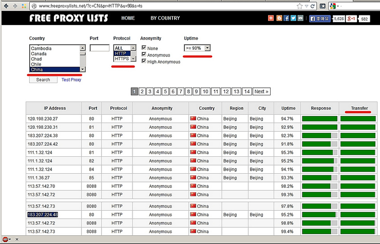380x244 pixels.
Task: Click the bookmark star in address bar
Action: coord(300,6)
